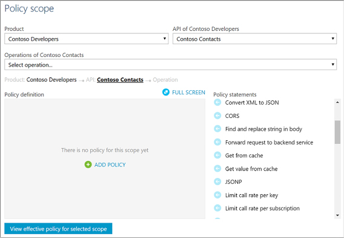
Task: Click the scroll down arrow of policy statements
Action: 337,215
